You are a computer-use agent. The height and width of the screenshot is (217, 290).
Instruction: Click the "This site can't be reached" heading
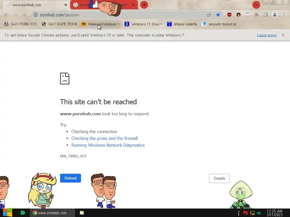(x=98, y=102)
